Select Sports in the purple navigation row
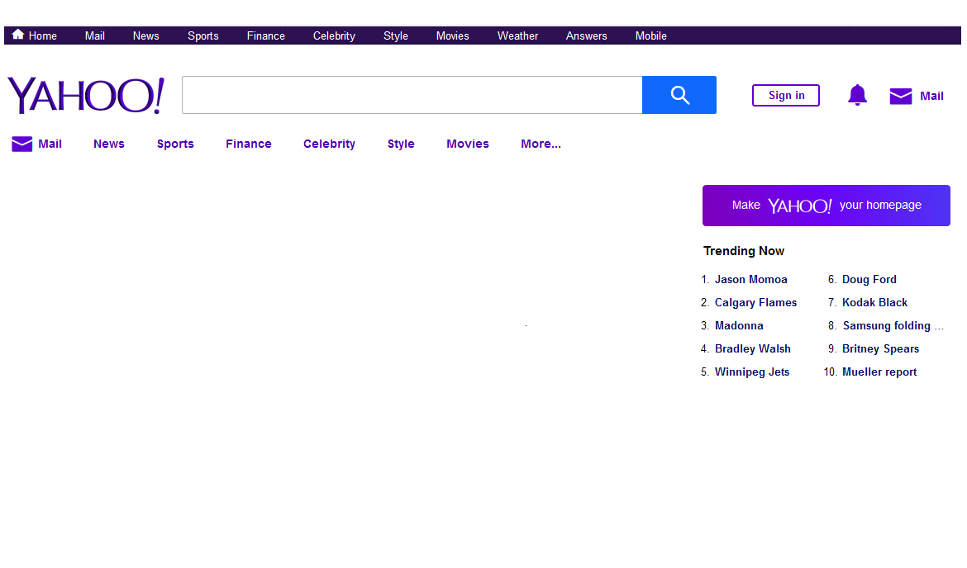This screenshot has height=568, width=967. coord(175,144)
